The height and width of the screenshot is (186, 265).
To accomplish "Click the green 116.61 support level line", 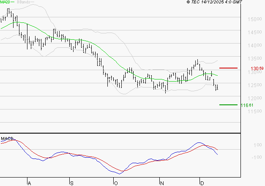I will pyautogui.click(x=228, y=105).
